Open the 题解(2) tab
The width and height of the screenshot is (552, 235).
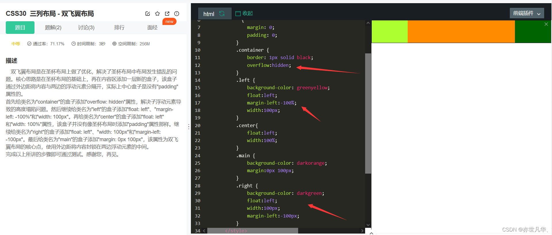click(53, 28)
